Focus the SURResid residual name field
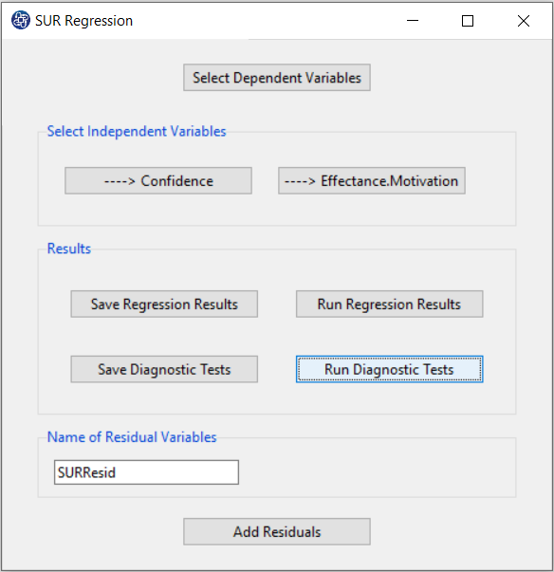This screenshot has height=572, width=554. point(146,472)
